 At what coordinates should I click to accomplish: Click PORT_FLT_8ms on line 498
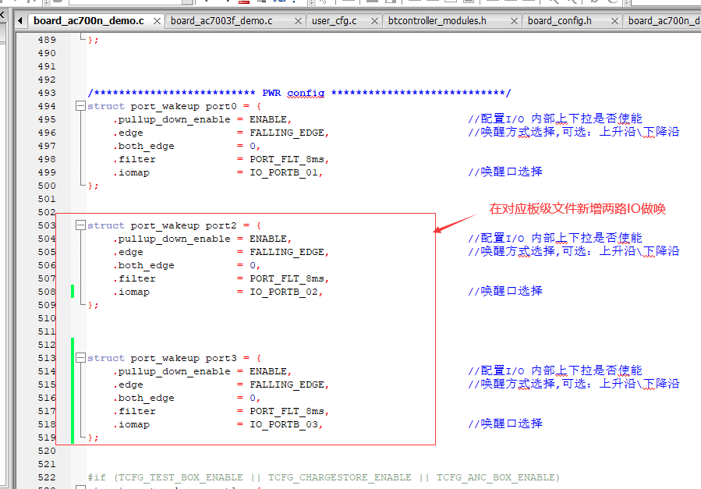287,160
